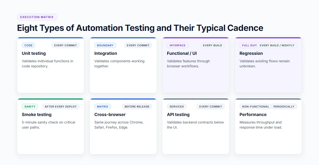Click the EVERY BUILD / NIGHTLY pill
319x165 pixels.
(277, 45)
